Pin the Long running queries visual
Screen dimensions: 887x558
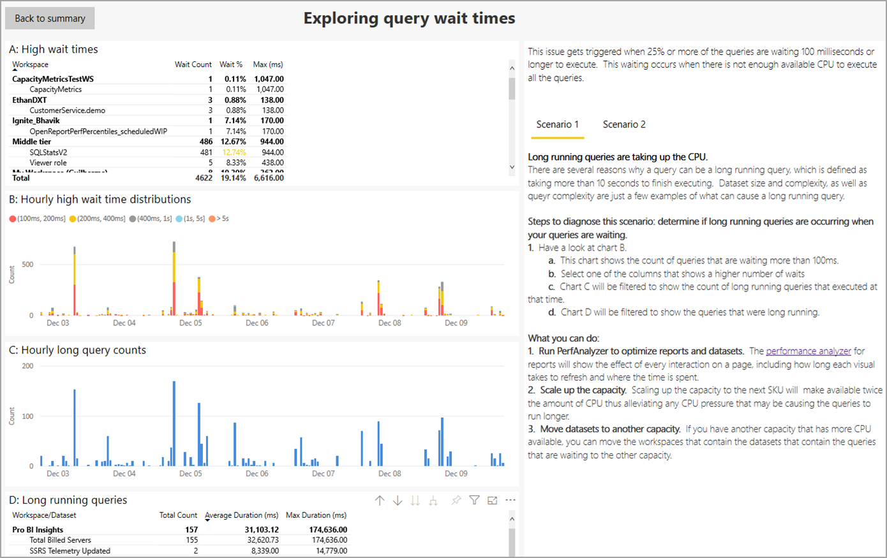click(x=455, y=500)
